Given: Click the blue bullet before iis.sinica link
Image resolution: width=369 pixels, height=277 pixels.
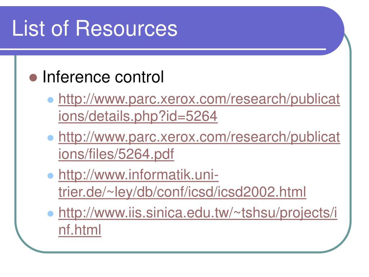Looking at the screenshot, I should pyautogui.click(x=50, y=214).
